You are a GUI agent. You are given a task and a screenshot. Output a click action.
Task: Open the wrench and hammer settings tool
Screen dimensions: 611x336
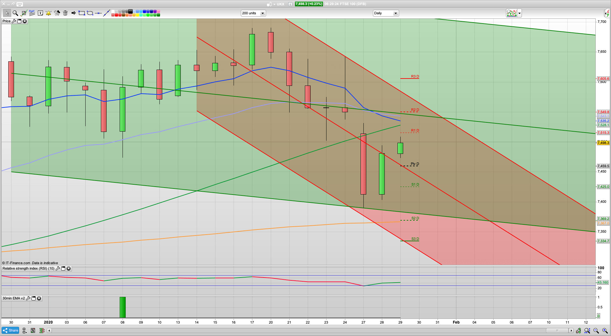pyautogui.click(x=57, y=13)
